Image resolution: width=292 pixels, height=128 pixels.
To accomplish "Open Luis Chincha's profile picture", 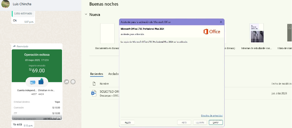I will click(5, 4).
